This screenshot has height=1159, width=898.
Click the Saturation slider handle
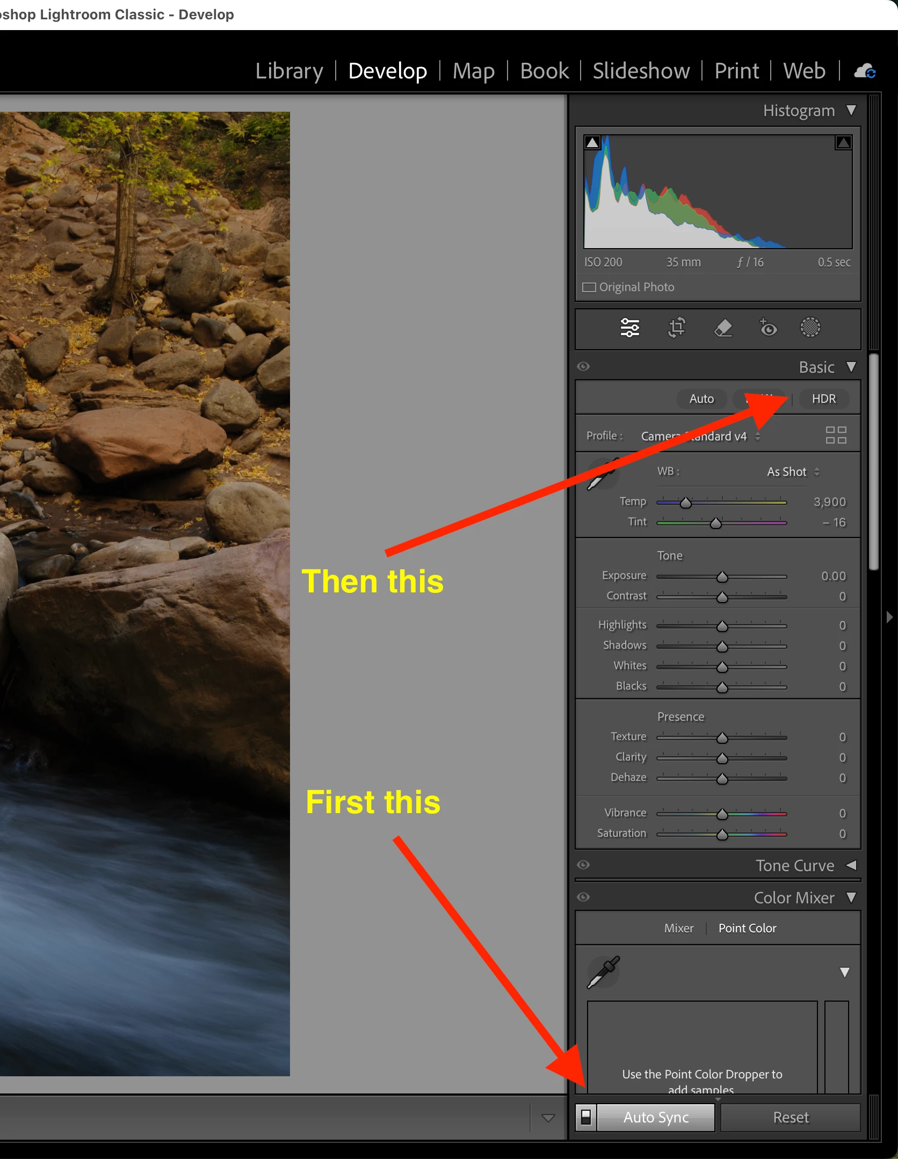pos(722,835)
